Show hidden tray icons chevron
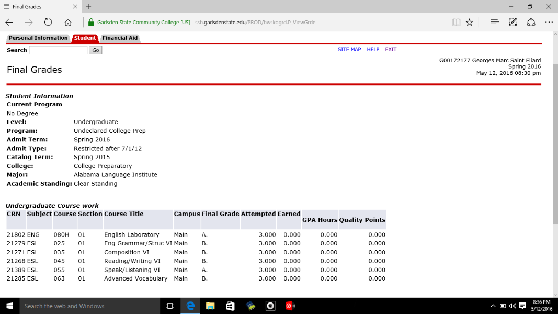 [493, 306]
